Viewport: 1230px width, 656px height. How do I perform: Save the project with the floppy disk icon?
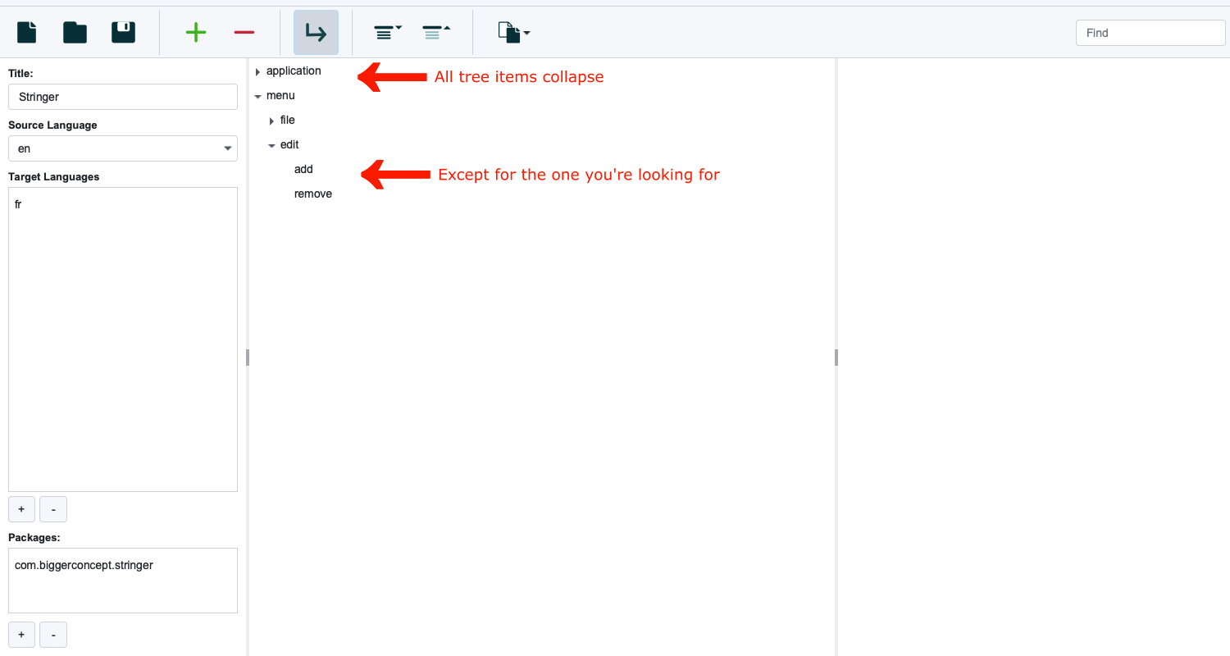(123, 32)
